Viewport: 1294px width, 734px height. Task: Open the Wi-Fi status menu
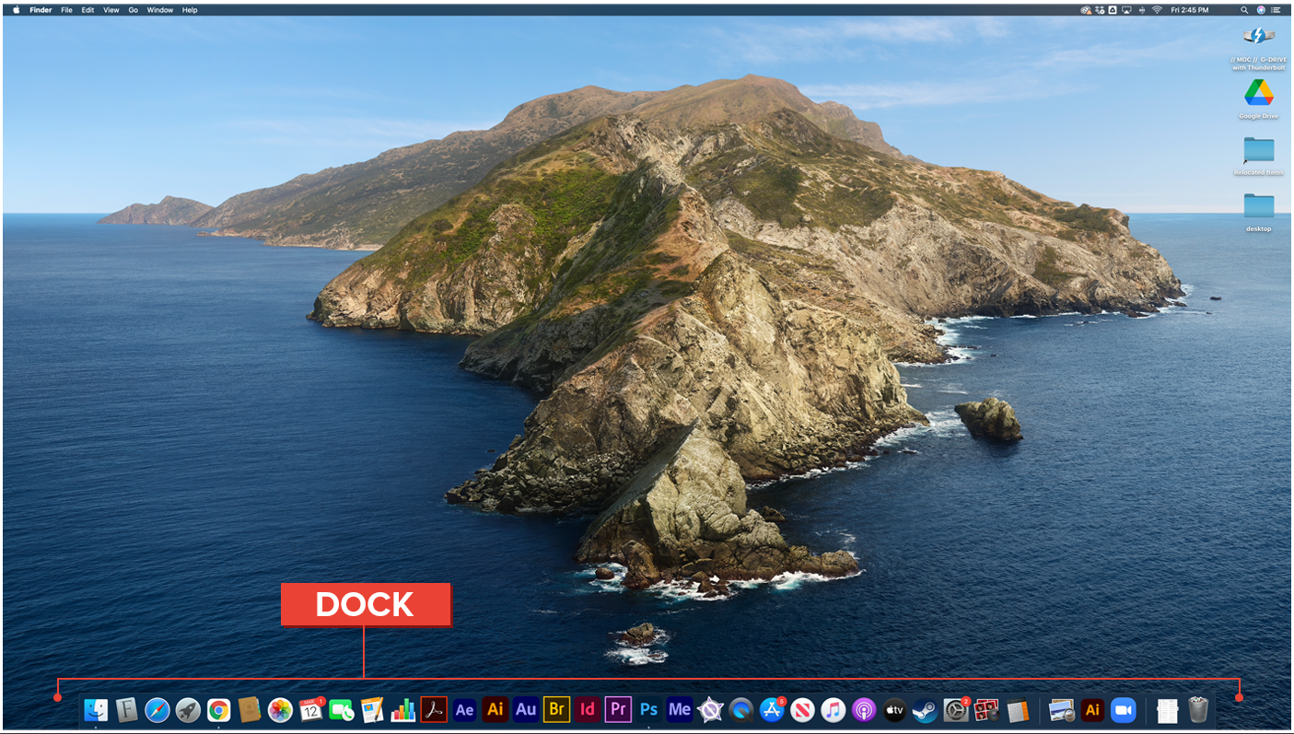(1157, 10)
